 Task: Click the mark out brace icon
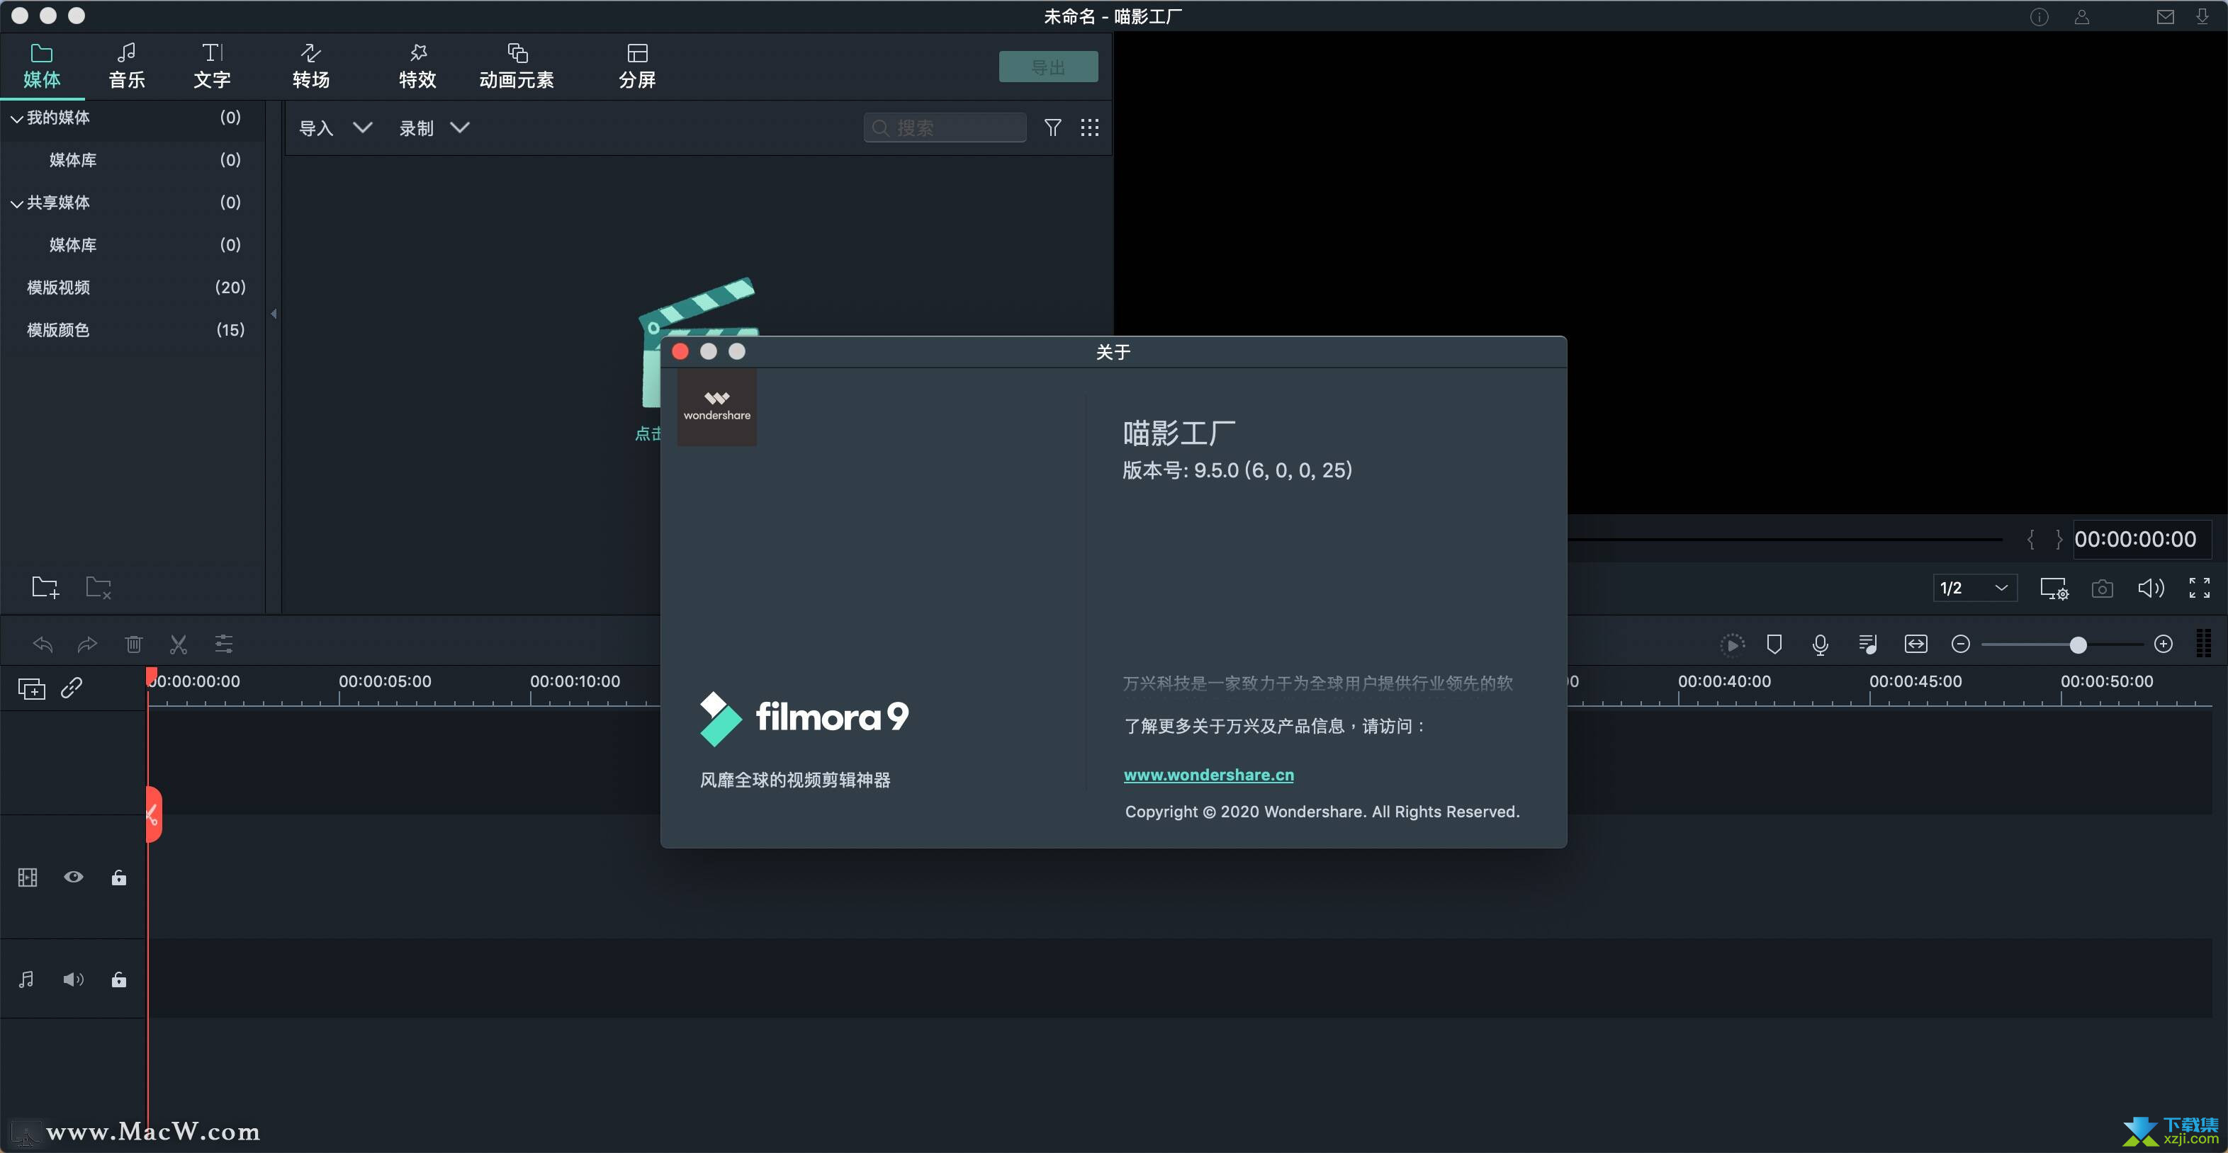2059,540
